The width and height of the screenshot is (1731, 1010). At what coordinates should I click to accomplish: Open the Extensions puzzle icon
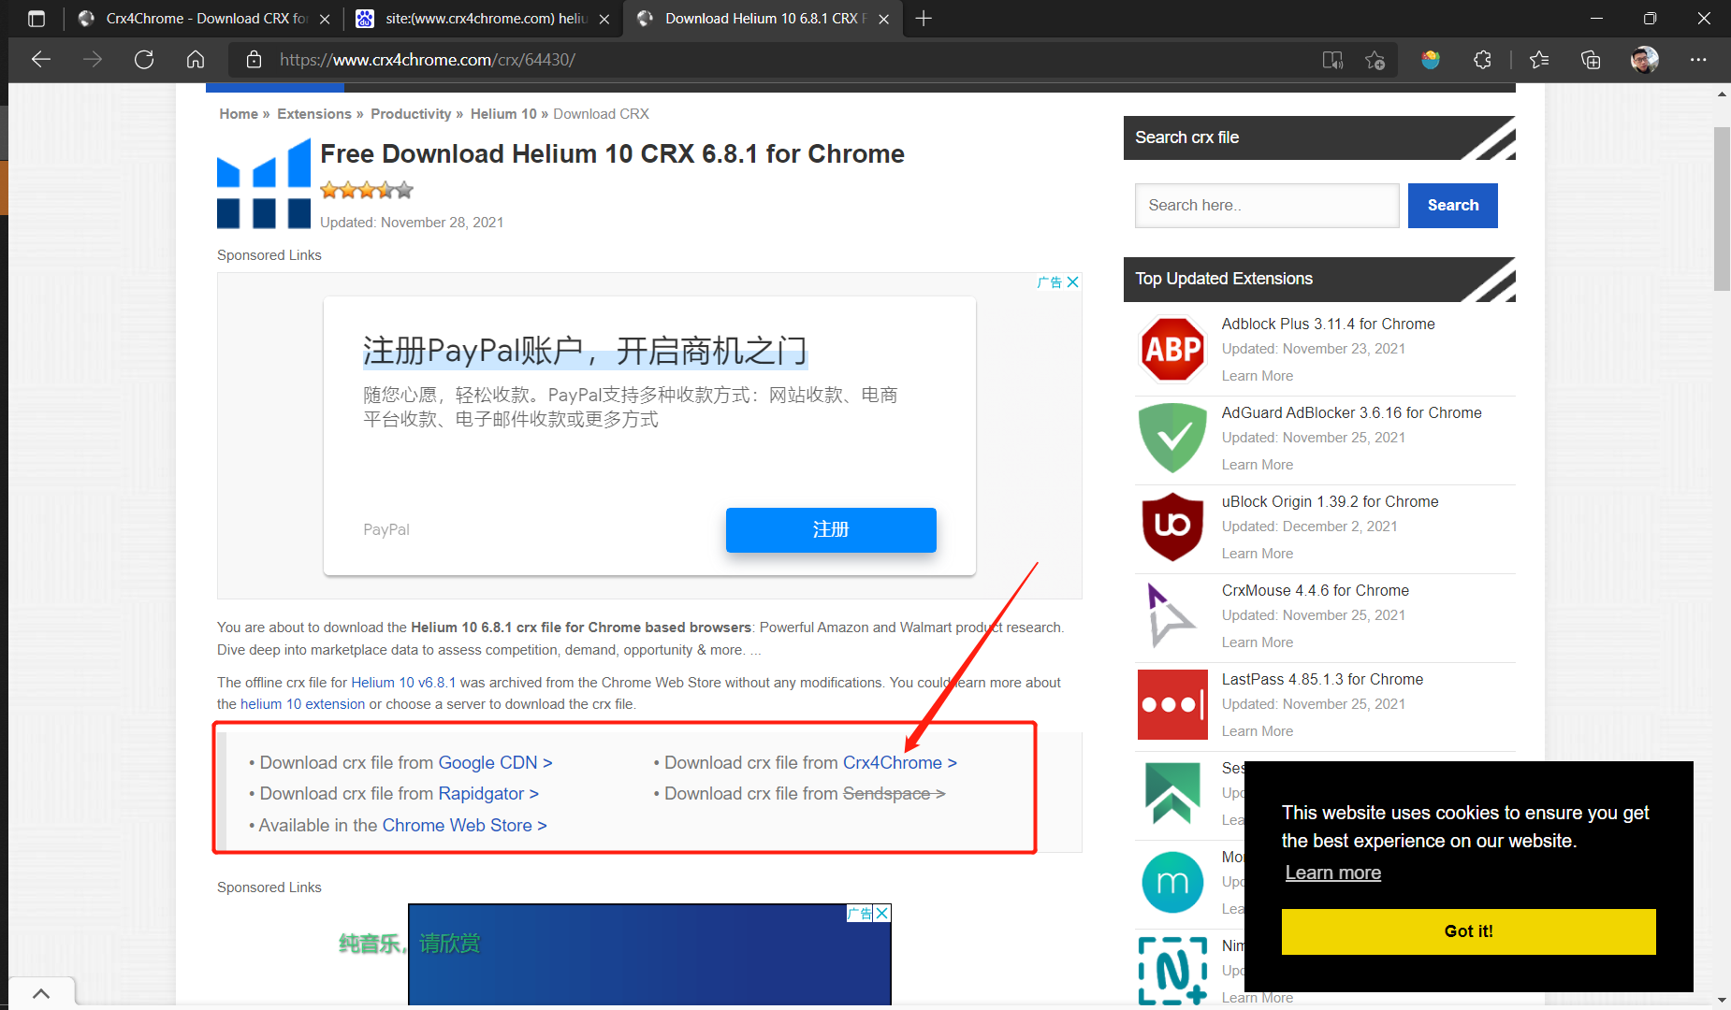1482,60
